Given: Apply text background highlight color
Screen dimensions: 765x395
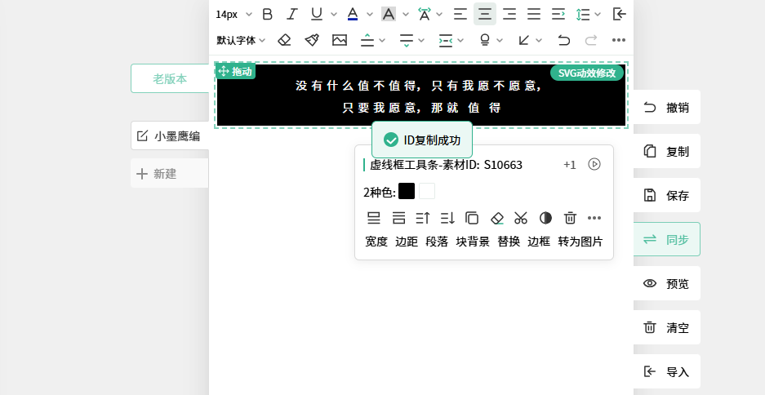Looking at the screenshot, I should [x=389, y=14].
